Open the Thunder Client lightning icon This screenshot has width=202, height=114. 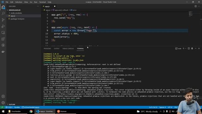[x=3, y=45]
